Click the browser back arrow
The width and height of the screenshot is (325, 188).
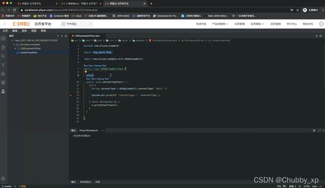(x=2, y=10)
